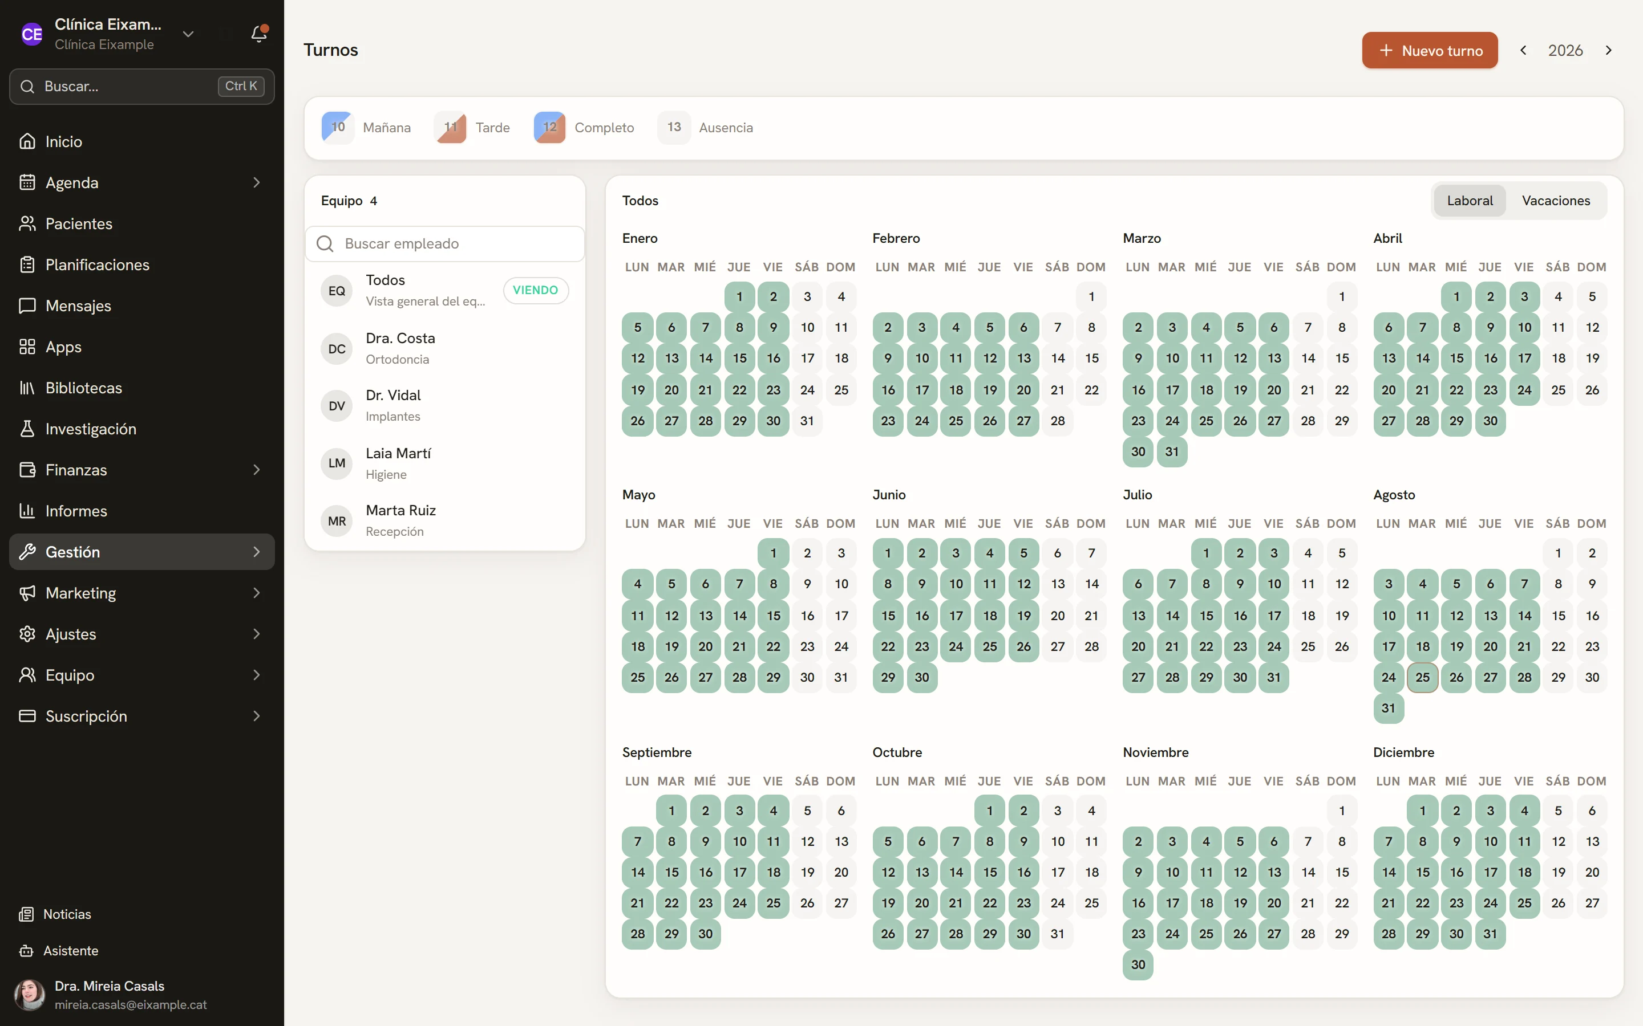
Task: Click the Apps grid icon
Action: [27, 347]
